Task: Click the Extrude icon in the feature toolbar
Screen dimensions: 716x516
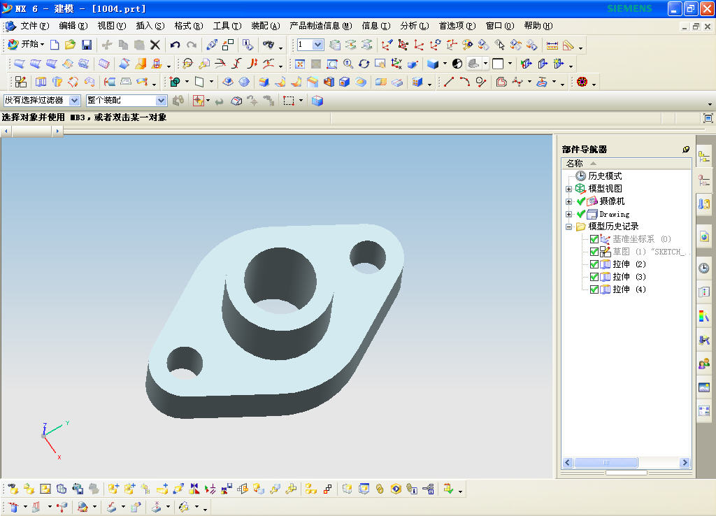Action: [41, 83]
